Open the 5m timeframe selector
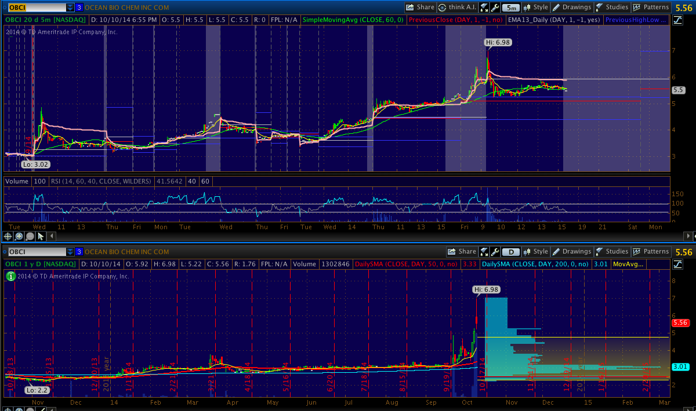 510,8
